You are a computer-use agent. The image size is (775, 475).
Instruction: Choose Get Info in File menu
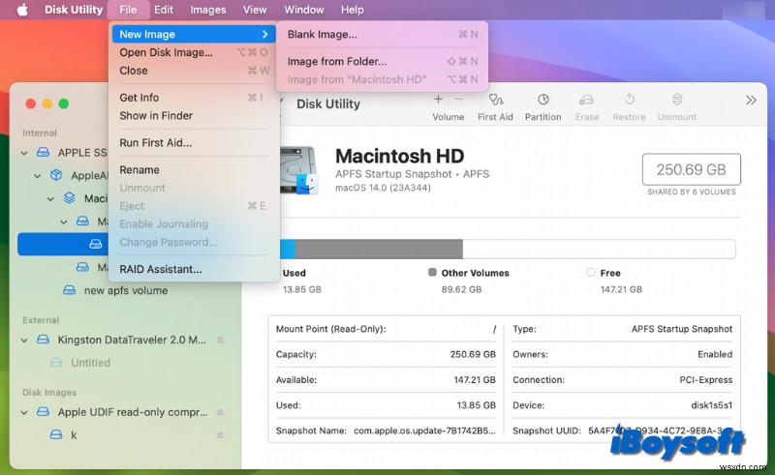pos(194,98)
